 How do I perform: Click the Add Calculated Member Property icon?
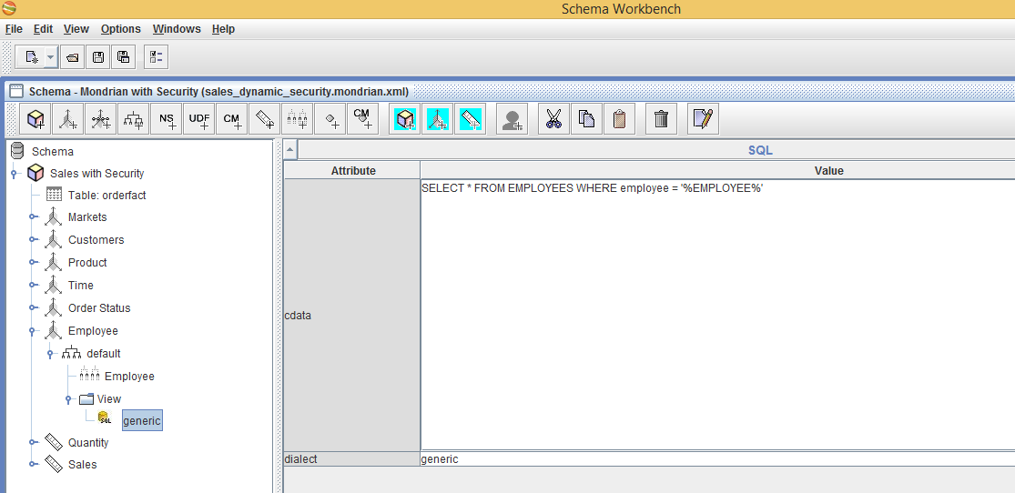click(x=362, y=119)
